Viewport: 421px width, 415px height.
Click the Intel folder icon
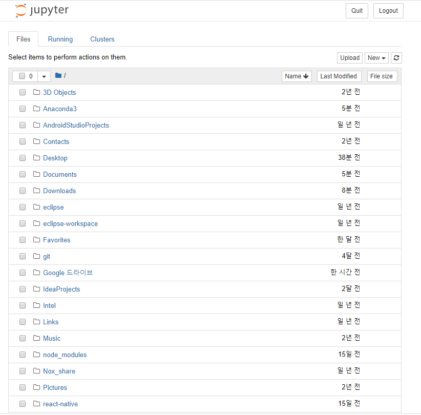coord(36,305)
